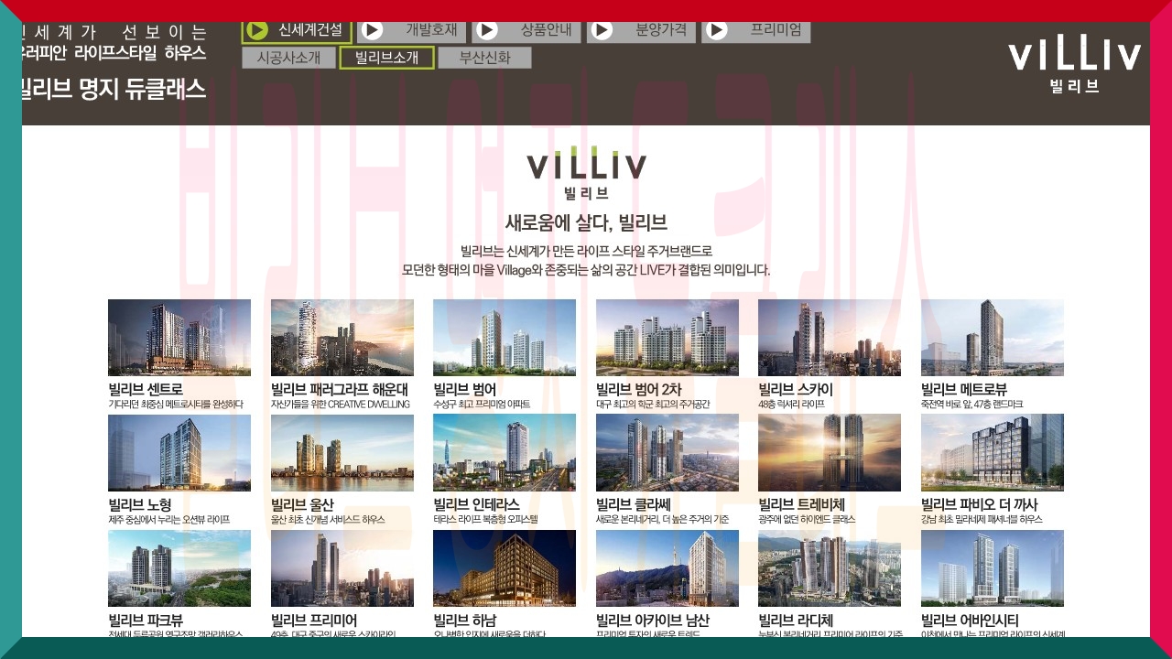Open the 빌리브 메트로뷰 thumbnail

point(993,338)
